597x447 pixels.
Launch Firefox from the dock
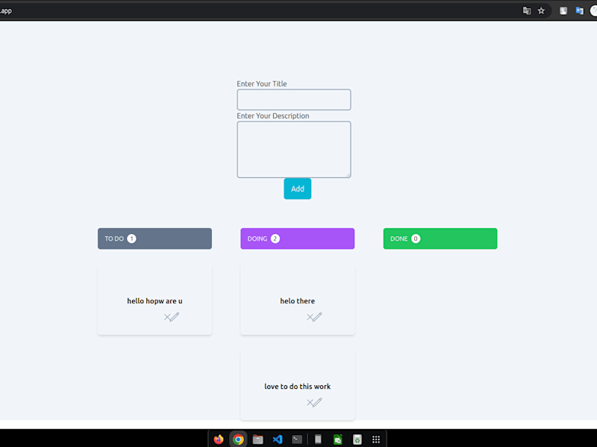(x=219, y=440)
